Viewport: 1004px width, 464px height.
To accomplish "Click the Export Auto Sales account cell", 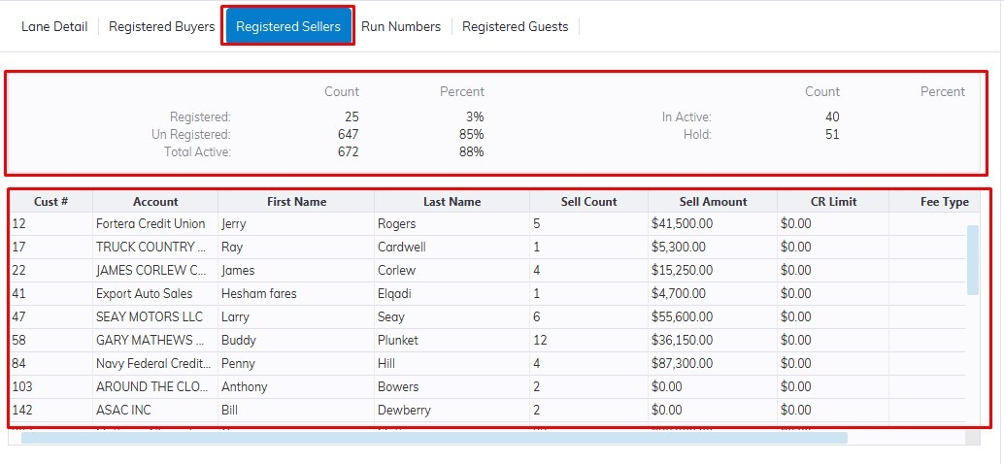I will [144, 294].
